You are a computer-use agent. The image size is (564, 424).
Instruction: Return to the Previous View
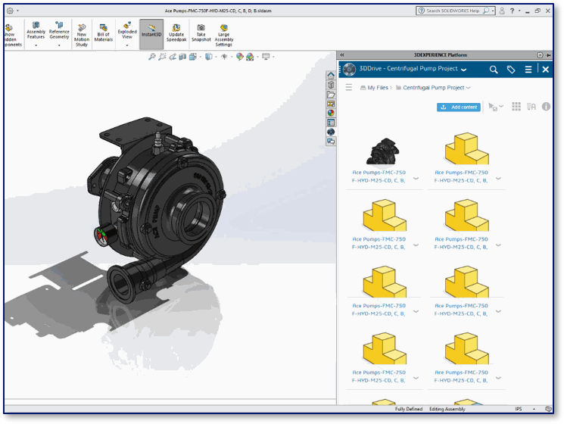pyautogui.click(x=173, y=57)
